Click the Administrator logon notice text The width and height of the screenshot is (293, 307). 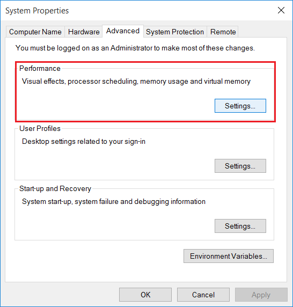tap(135, 48)
